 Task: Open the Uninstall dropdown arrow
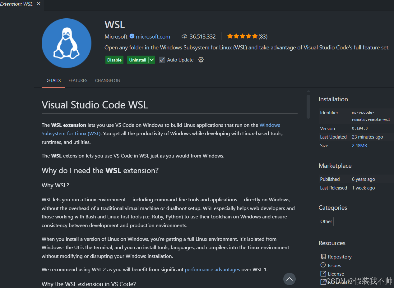click(151, 60)
